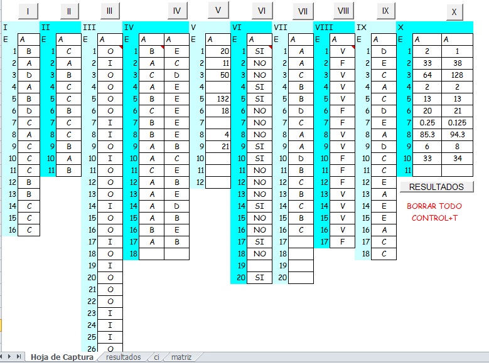Screen dimensions: 489x363
Task: Click empty section VII row 17 cell
Action: pyautogui.click(x=301, y=242)
